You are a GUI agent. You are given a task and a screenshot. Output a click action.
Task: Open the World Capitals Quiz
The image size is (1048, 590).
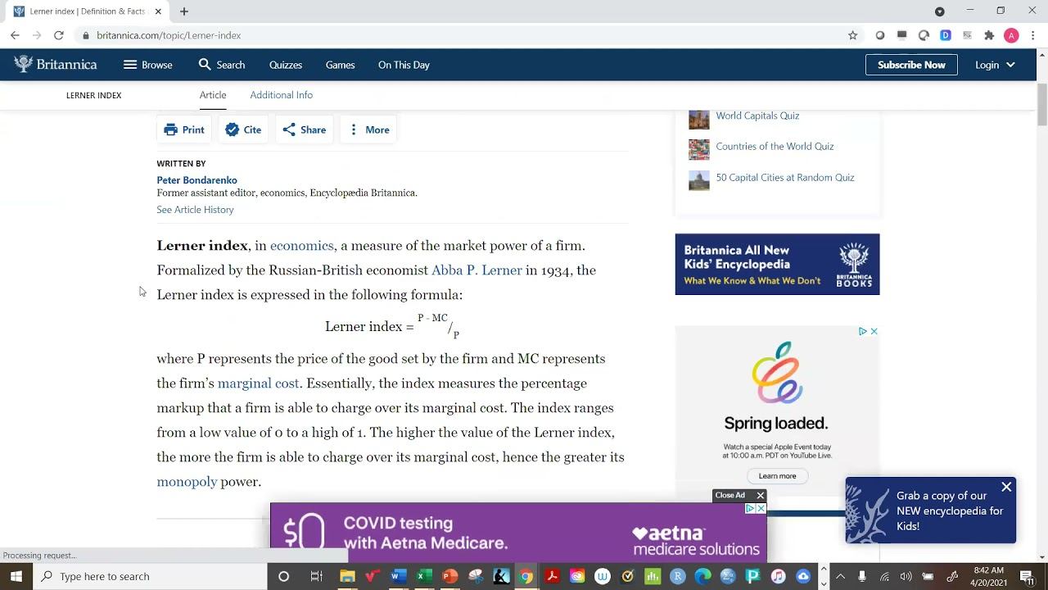[757, 116]
